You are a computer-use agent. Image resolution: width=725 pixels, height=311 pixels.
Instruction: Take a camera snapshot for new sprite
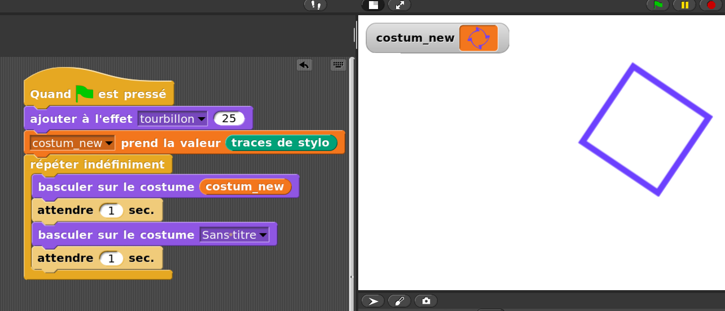[426, 301]
